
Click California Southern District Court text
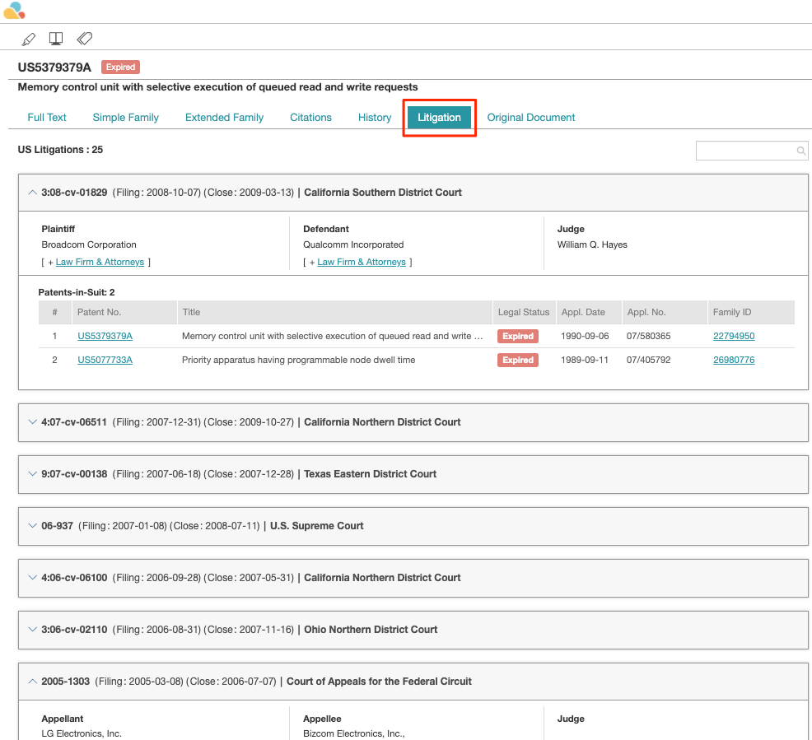[383, 193]
